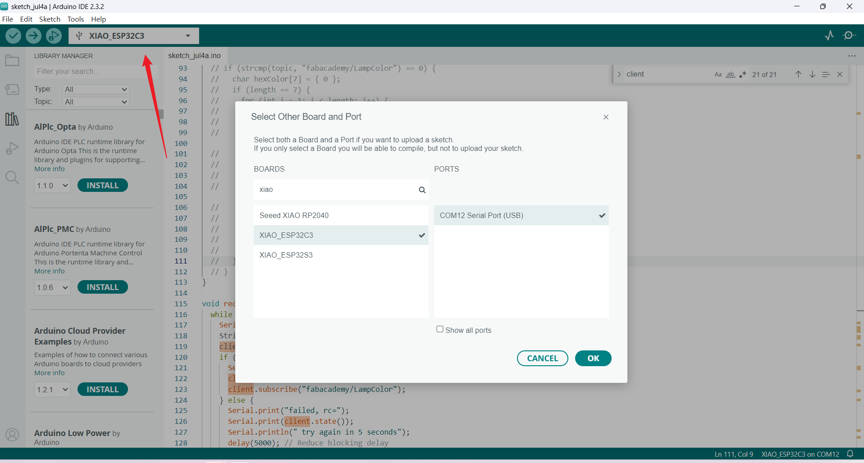Open the Debug sidebar icon
The image size is (864, 463).
coord(12,148)
